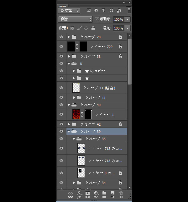
Task: Click the lock image pixels brush icon
Action: [79, 28]
